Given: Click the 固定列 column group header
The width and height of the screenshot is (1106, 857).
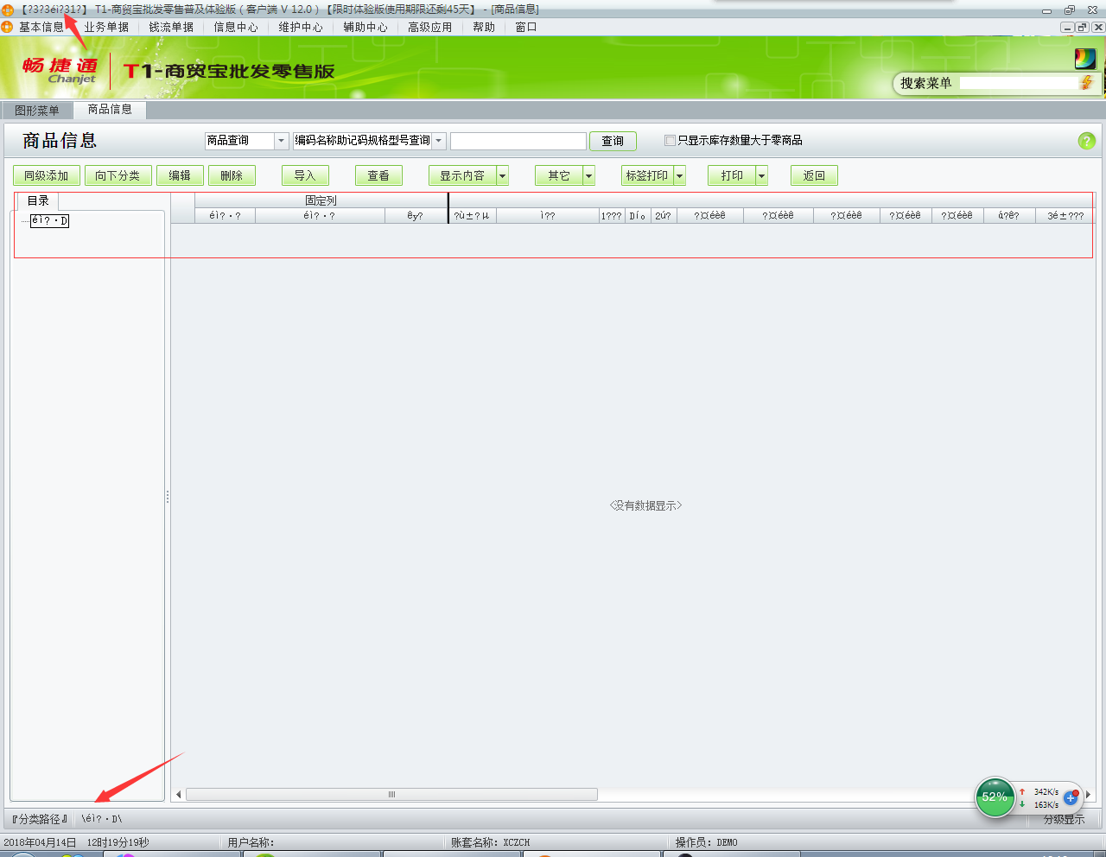Looking at the screenshot, I should click(321, 200).
